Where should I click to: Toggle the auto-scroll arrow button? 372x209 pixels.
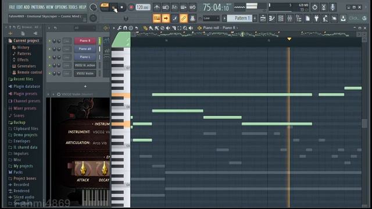166,18
